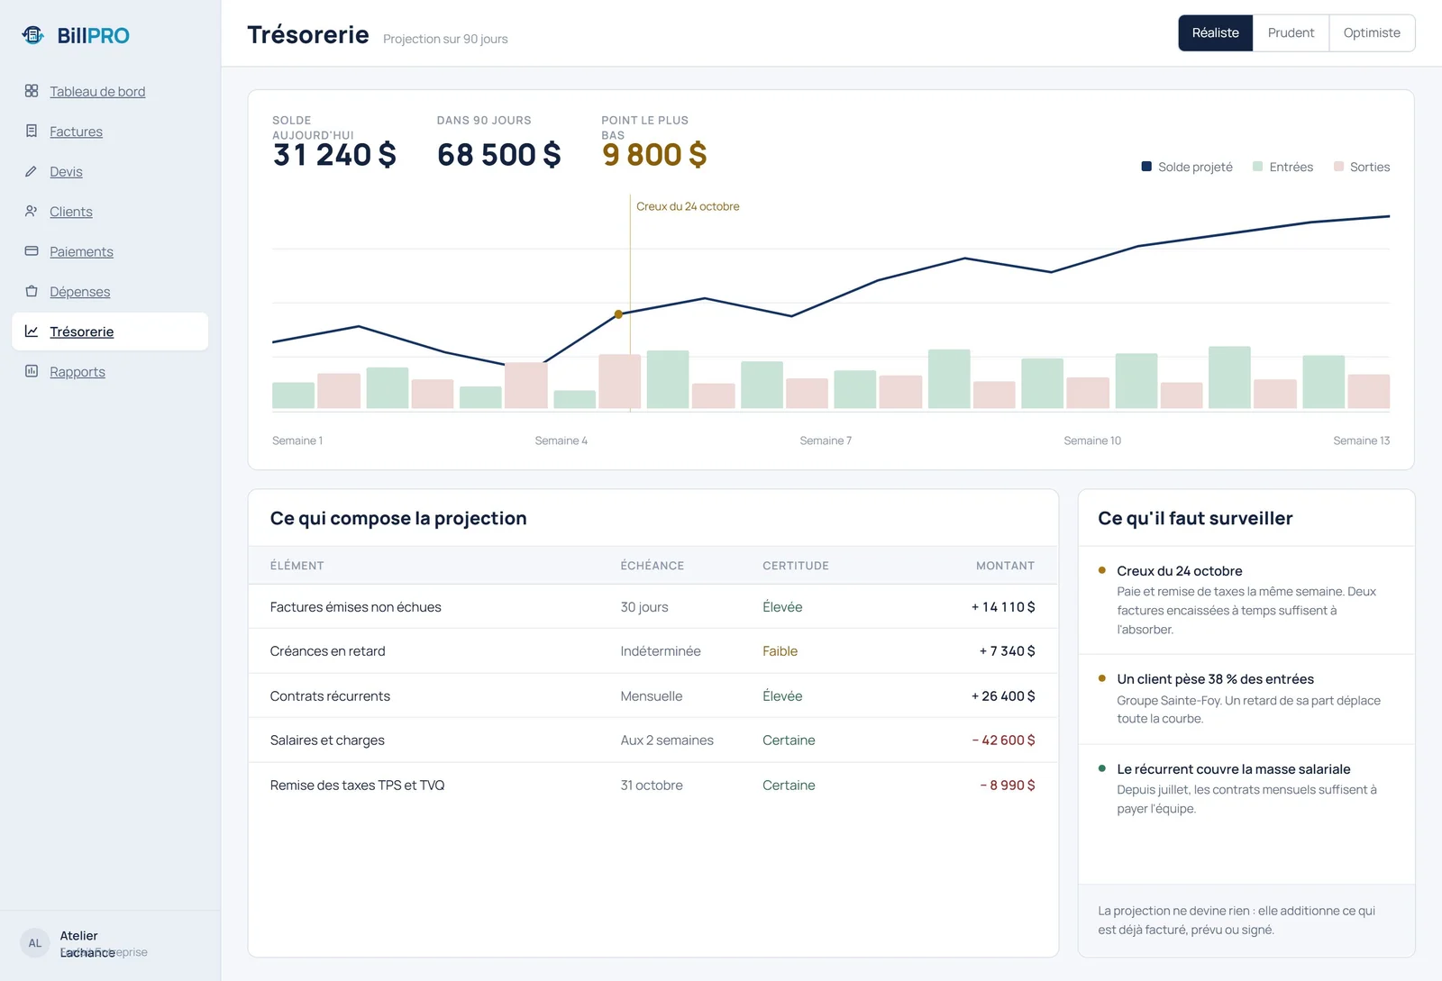Click Remise des taxes TPS et TVQ

tap(357, 786)
